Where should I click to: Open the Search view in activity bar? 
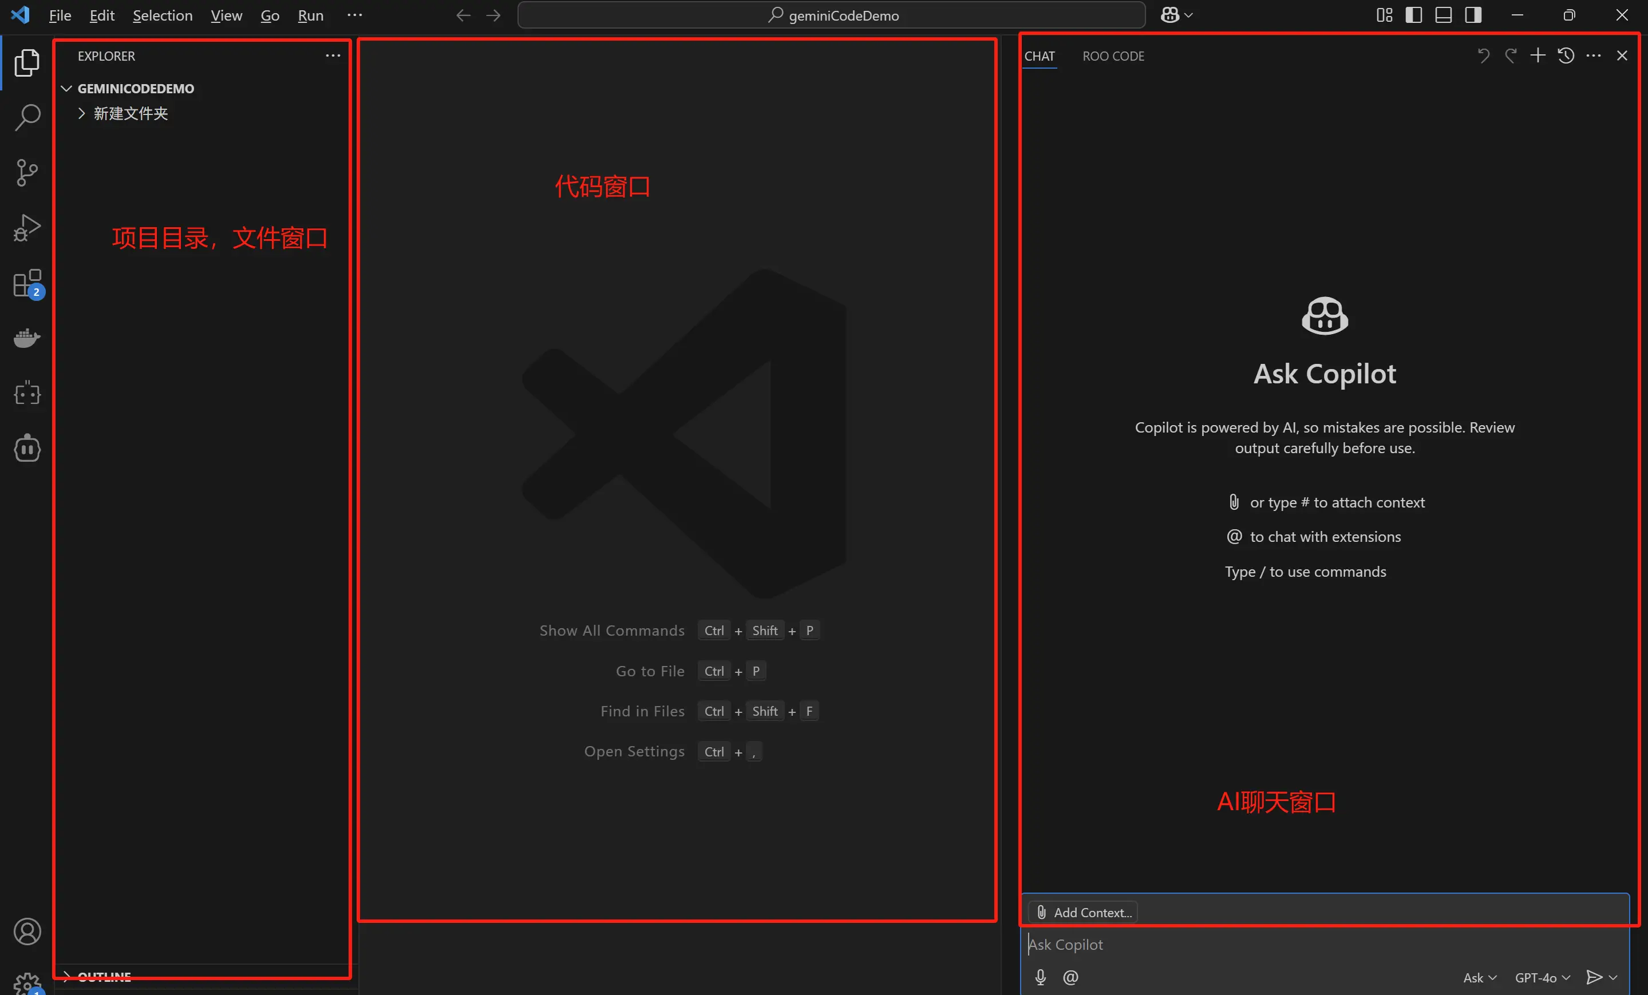point(27,117)
